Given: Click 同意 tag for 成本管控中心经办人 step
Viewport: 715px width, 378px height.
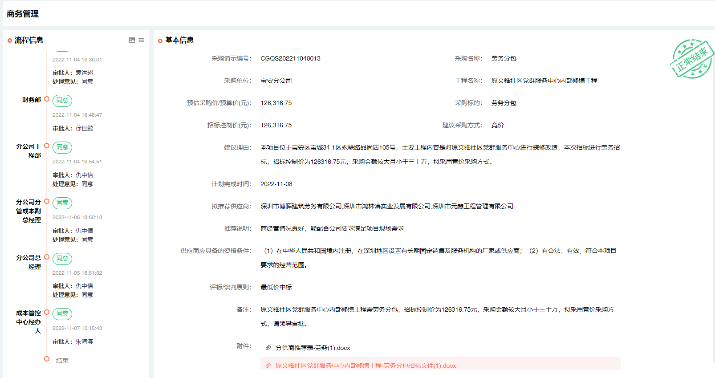Looking at the screenshot, I should click(x=62, y=314).
